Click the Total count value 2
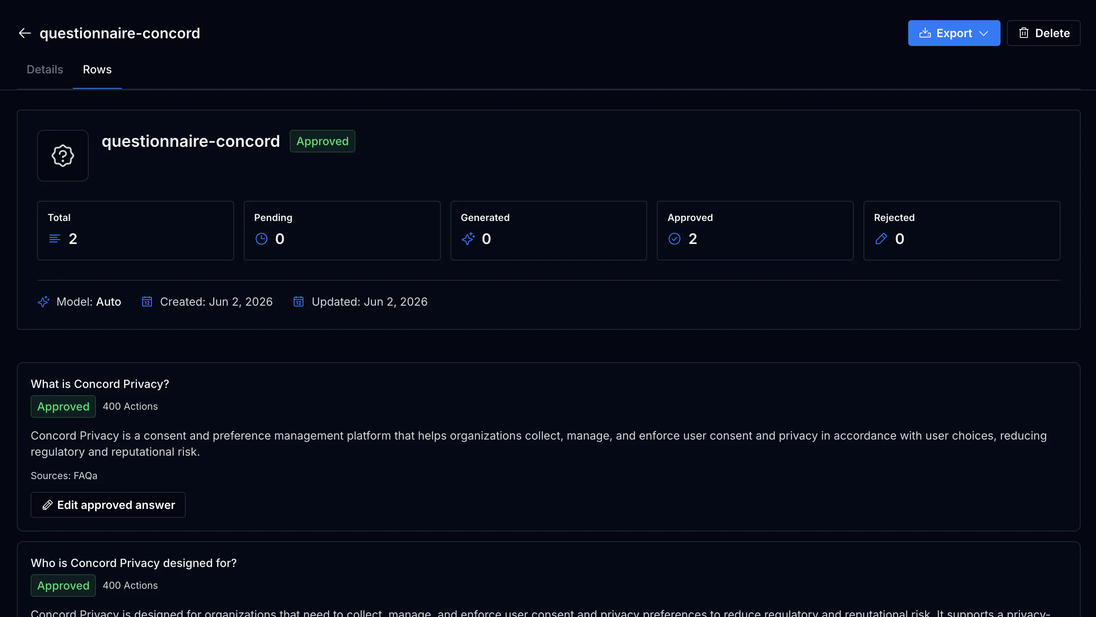 tap(73, 239)
